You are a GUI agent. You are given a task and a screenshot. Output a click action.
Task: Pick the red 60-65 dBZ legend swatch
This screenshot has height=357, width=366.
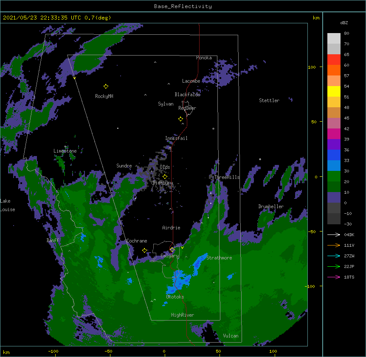coord(334,60)
